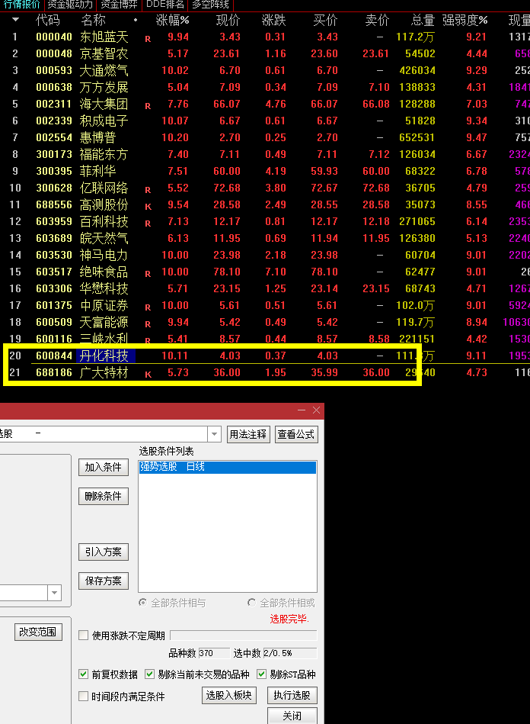530x724 pixels.
Task: Open the formula selection combo box dropdown
Action: [x=214, y=434]
